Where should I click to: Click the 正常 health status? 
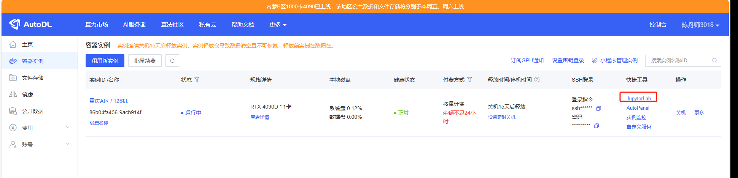[403, 113]
